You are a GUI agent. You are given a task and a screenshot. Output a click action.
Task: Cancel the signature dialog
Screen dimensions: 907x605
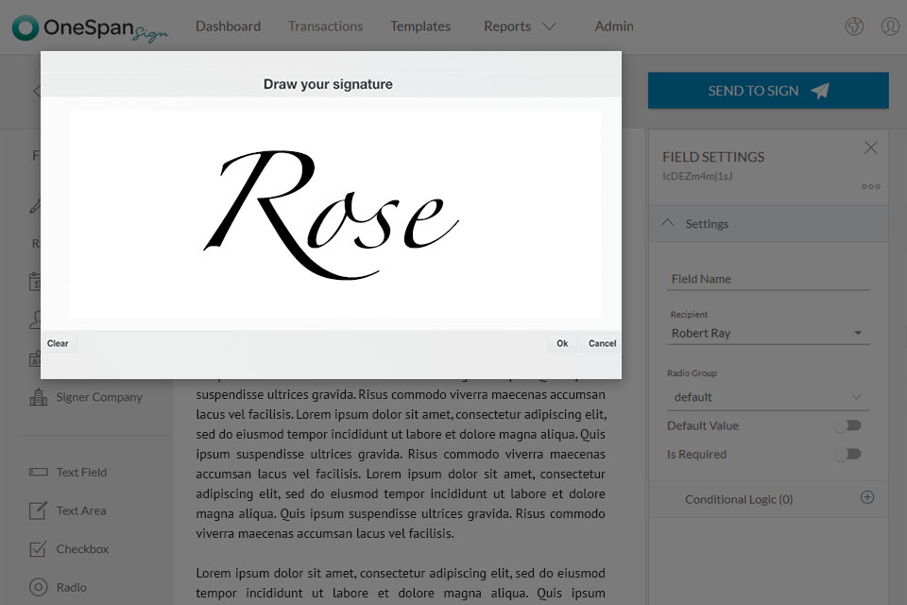(x=602, y=343)
